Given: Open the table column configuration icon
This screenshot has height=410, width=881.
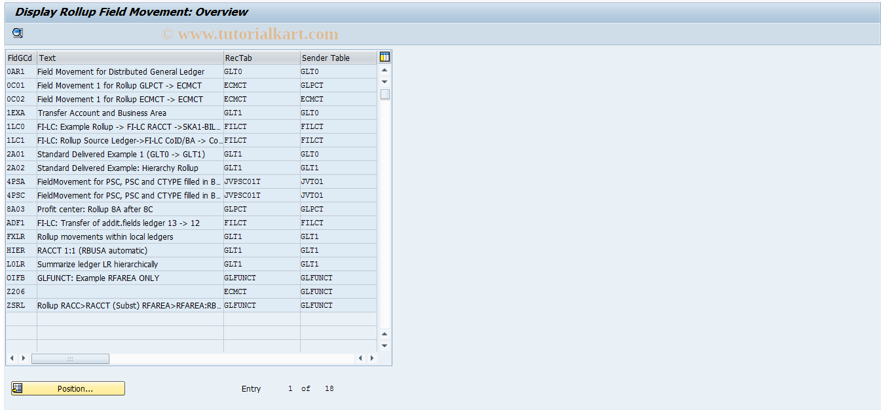Looking at the screenshot, I should (384, 58).
